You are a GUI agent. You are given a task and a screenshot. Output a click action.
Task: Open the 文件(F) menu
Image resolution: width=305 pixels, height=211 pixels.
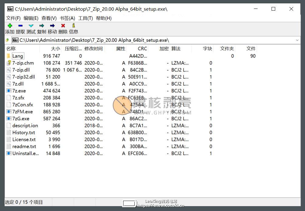[13, 18]
